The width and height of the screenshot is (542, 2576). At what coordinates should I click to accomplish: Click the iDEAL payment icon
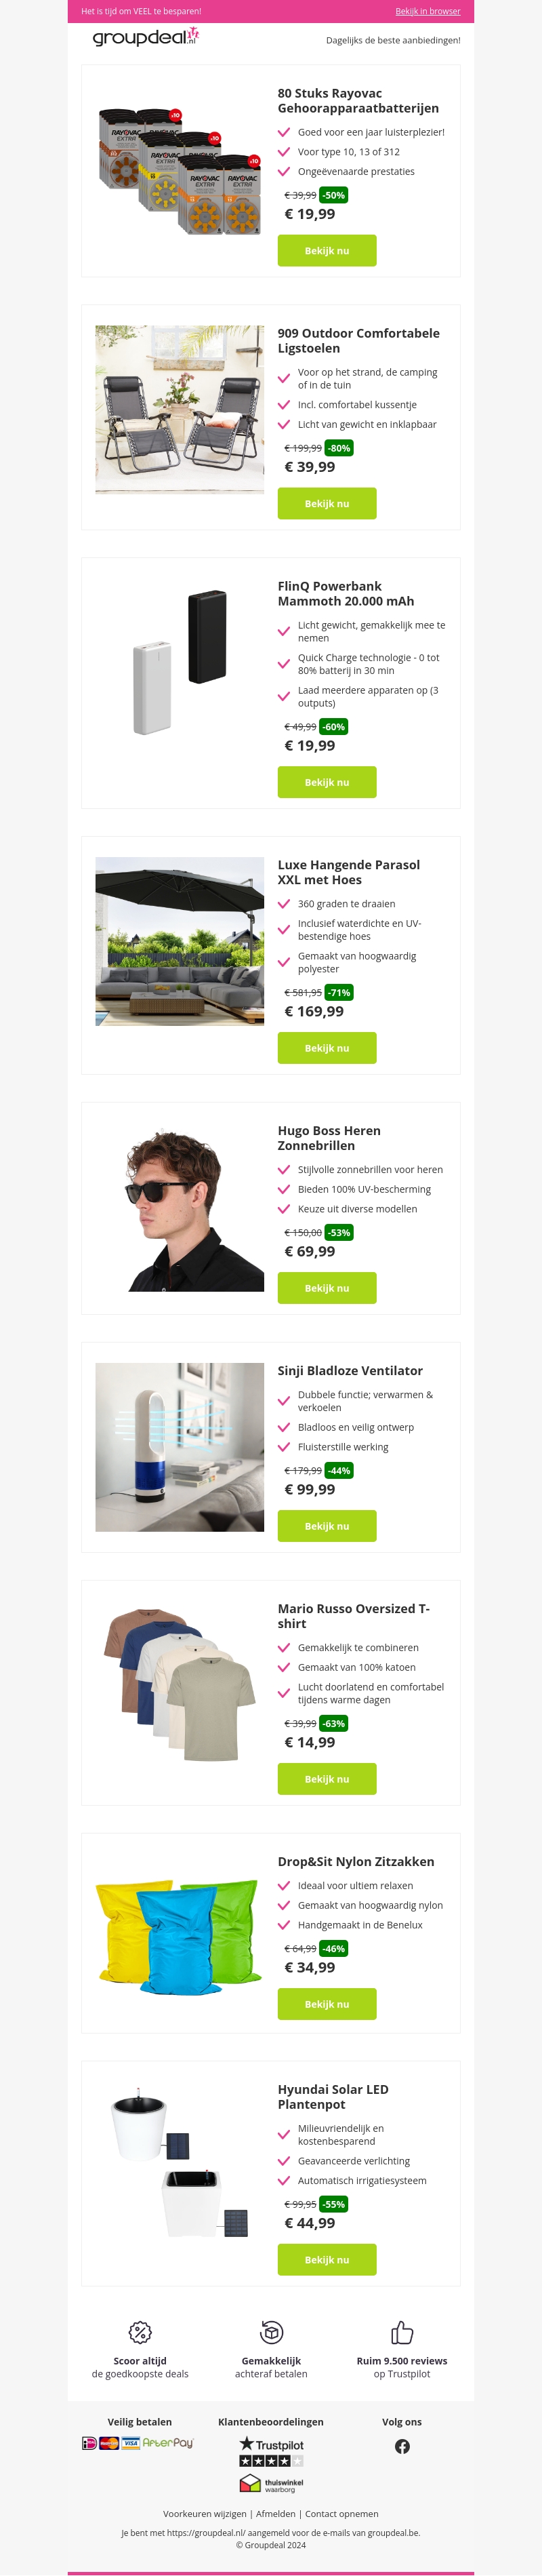click(89, 2443)
